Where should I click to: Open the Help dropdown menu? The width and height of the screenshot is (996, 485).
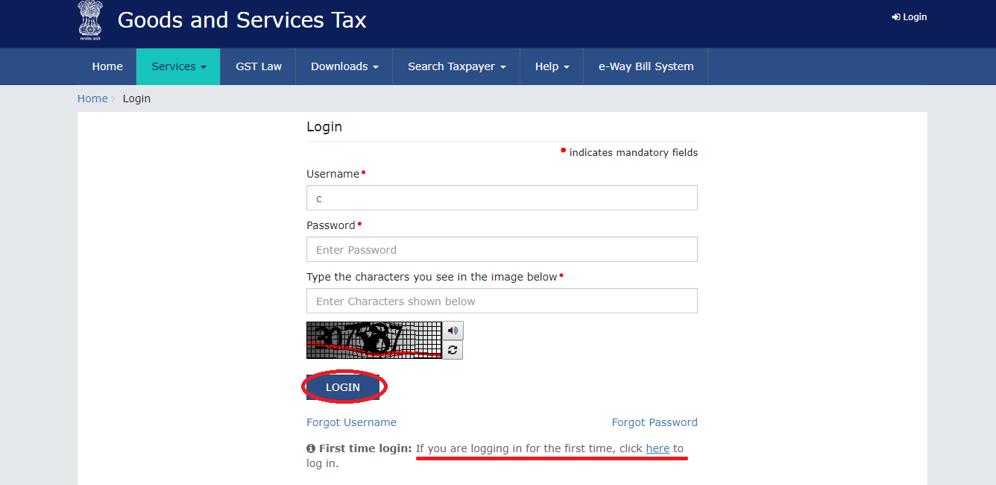[x=552, y=66]
